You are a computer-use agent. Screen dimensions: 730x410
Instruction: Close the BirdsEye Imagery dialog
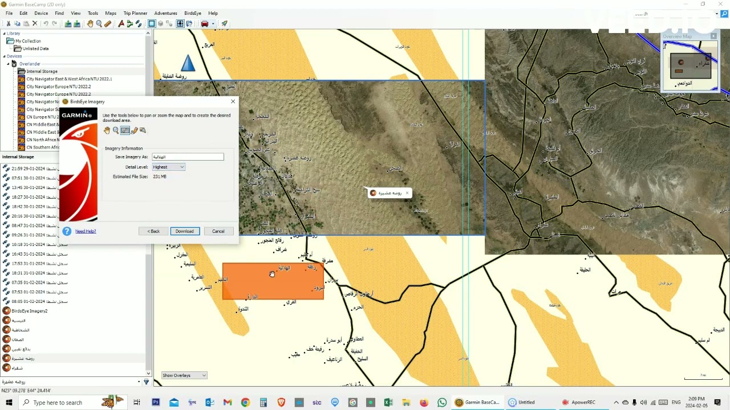(233, 101)
